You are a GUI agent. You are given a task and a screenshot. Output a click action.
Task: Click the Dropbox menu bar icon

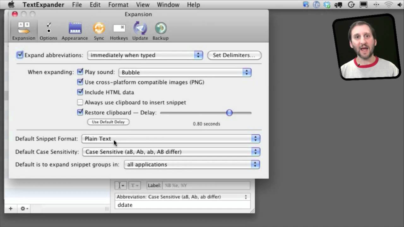[x=327, y=5]
